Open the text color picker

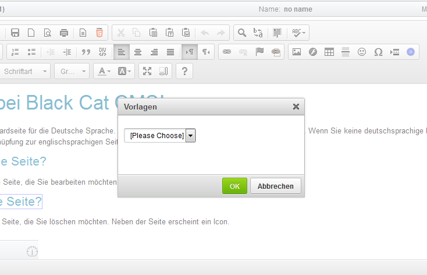pos(105,71)
